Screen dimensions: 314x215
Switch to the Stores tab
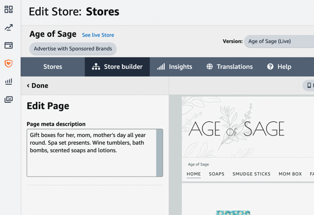coord(52,67)
